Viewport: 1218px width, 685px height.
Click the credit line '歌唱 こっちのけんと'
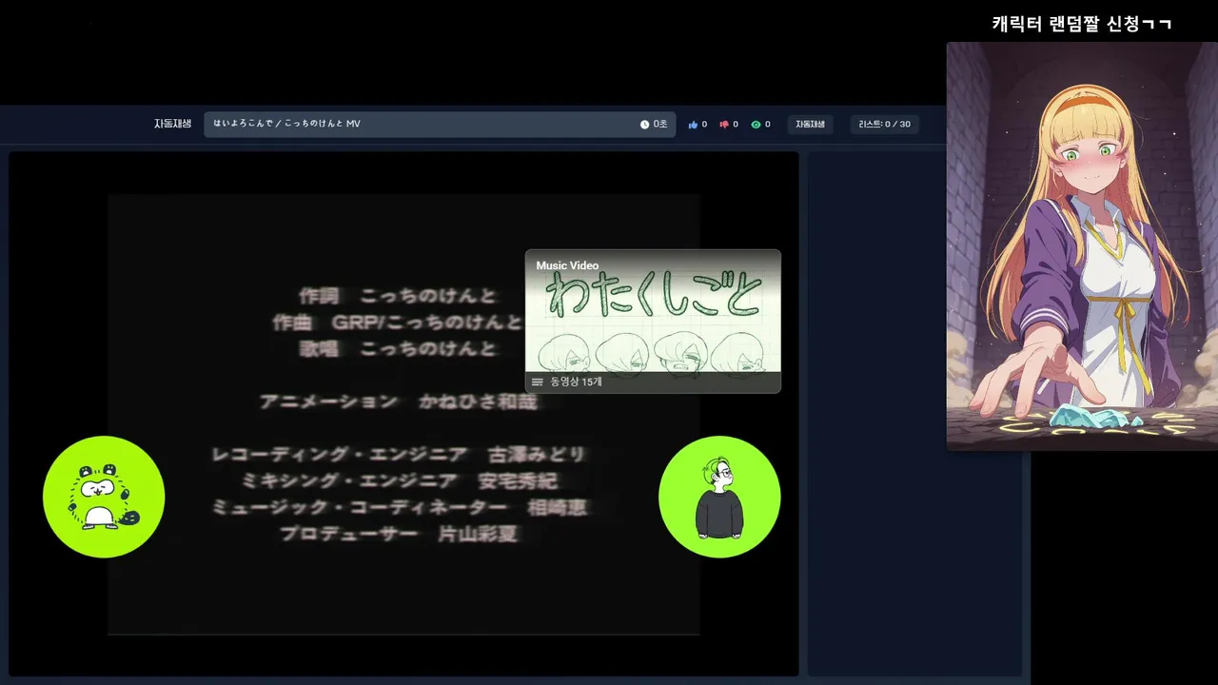[x=399, y=349]
